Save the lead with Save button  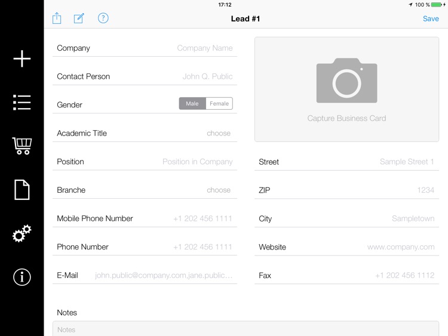pos(431,19)
